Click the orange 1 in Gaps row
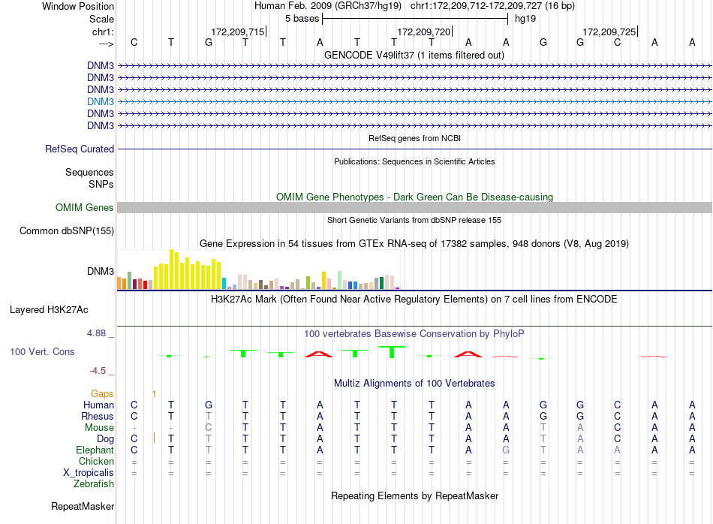The height and width of the screenshot is (524, 713). [154, 394]
